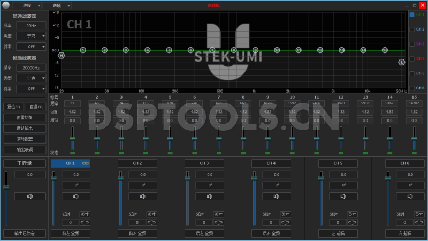Click the master volume fader handle
The height and width of the screenshot is (241, 428).
6,187
